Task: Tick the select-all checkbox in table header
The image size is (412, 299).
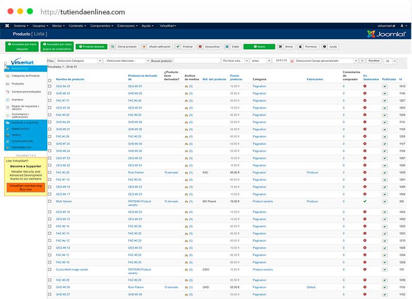Action: (50, 80)
